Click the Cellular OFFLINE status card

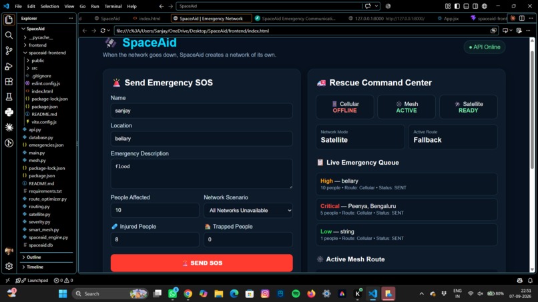(345, 107)
